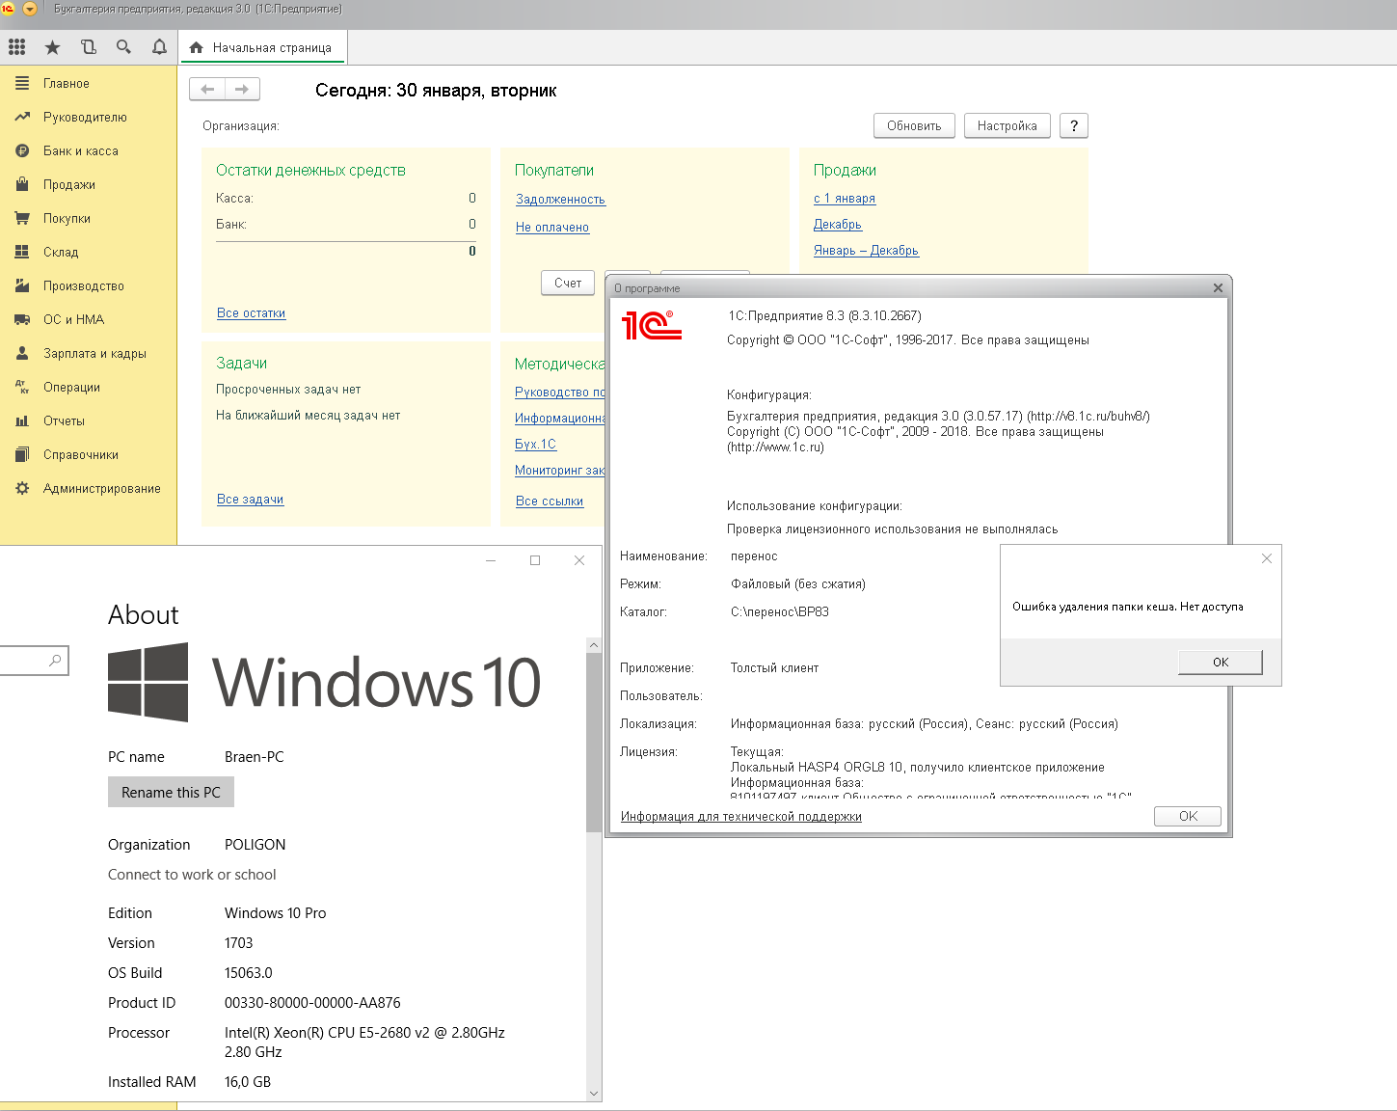Select PC name value Braen-PC
This screenshot has width=1397, height=1111.
tap(255, 757)
